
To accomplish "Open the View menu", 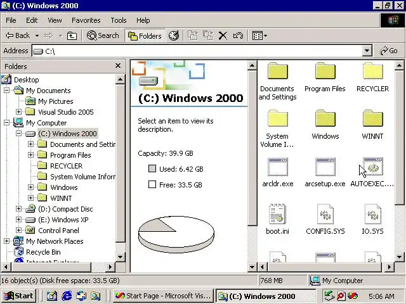I will [x=55, y=20].
